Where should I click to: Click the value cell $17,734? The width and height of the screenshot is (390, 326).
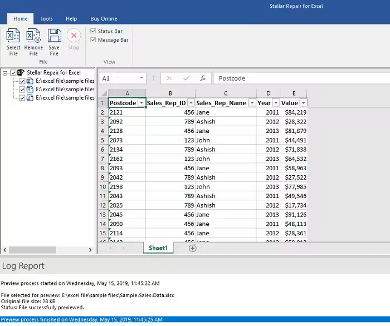294,205
